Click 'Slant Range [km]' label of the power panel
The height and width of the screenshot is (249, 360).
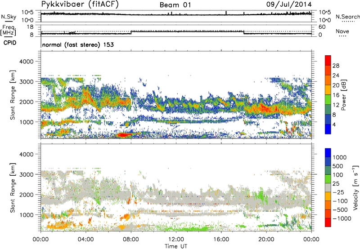pyautogui.click(x=13, y=95)
